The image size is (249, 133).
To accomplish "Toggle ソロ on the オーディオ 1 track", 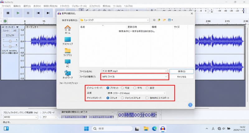I will coord(15,30).
